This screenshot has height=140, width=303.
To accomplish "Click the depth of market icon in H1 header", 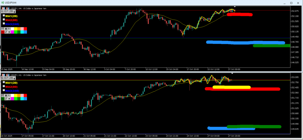I will [x=7, y=75].
